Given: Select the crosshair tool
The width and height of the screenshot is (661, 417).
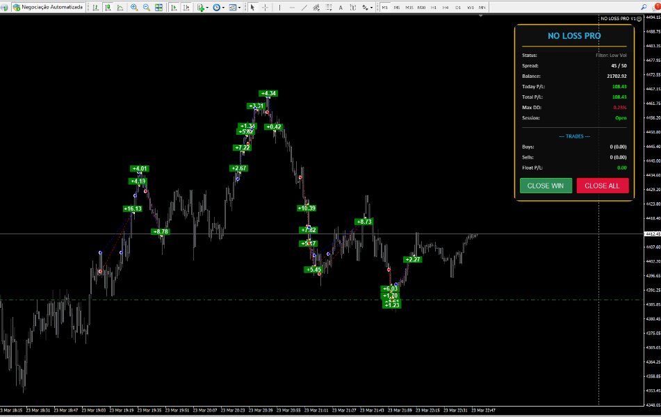Looking at the screenshot, I should (x=265, y=7).
